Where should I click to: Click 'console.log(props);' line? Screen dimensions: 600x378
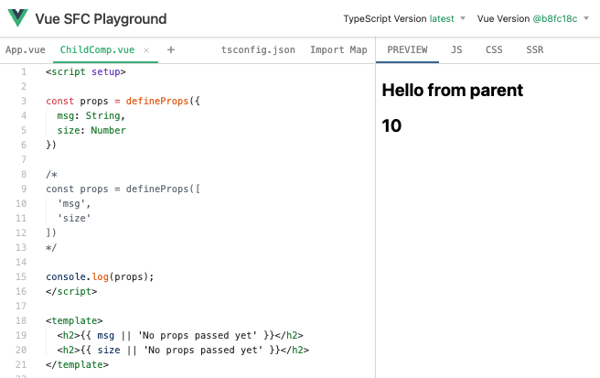100,277
